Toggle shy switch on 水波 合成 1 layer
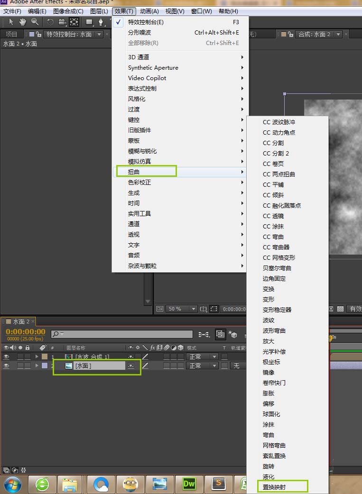This screenshot has height=494, width=362. click(x=131, y=357)
